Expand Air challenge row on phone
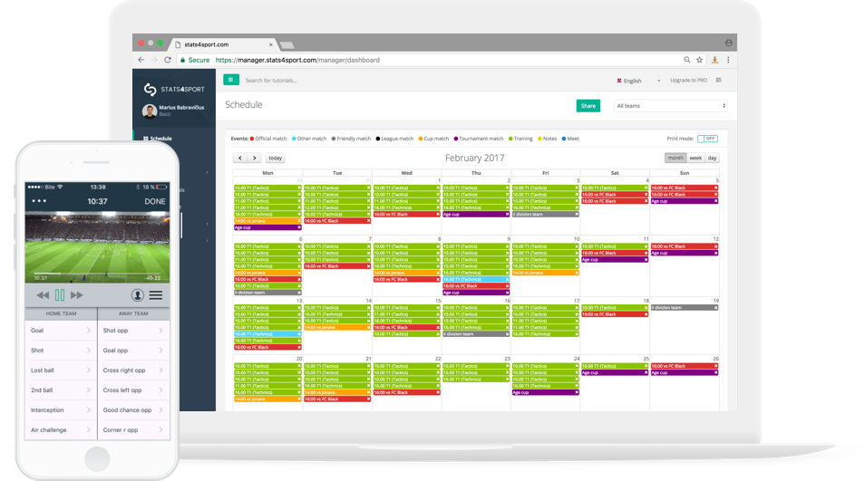 (62, 429)
